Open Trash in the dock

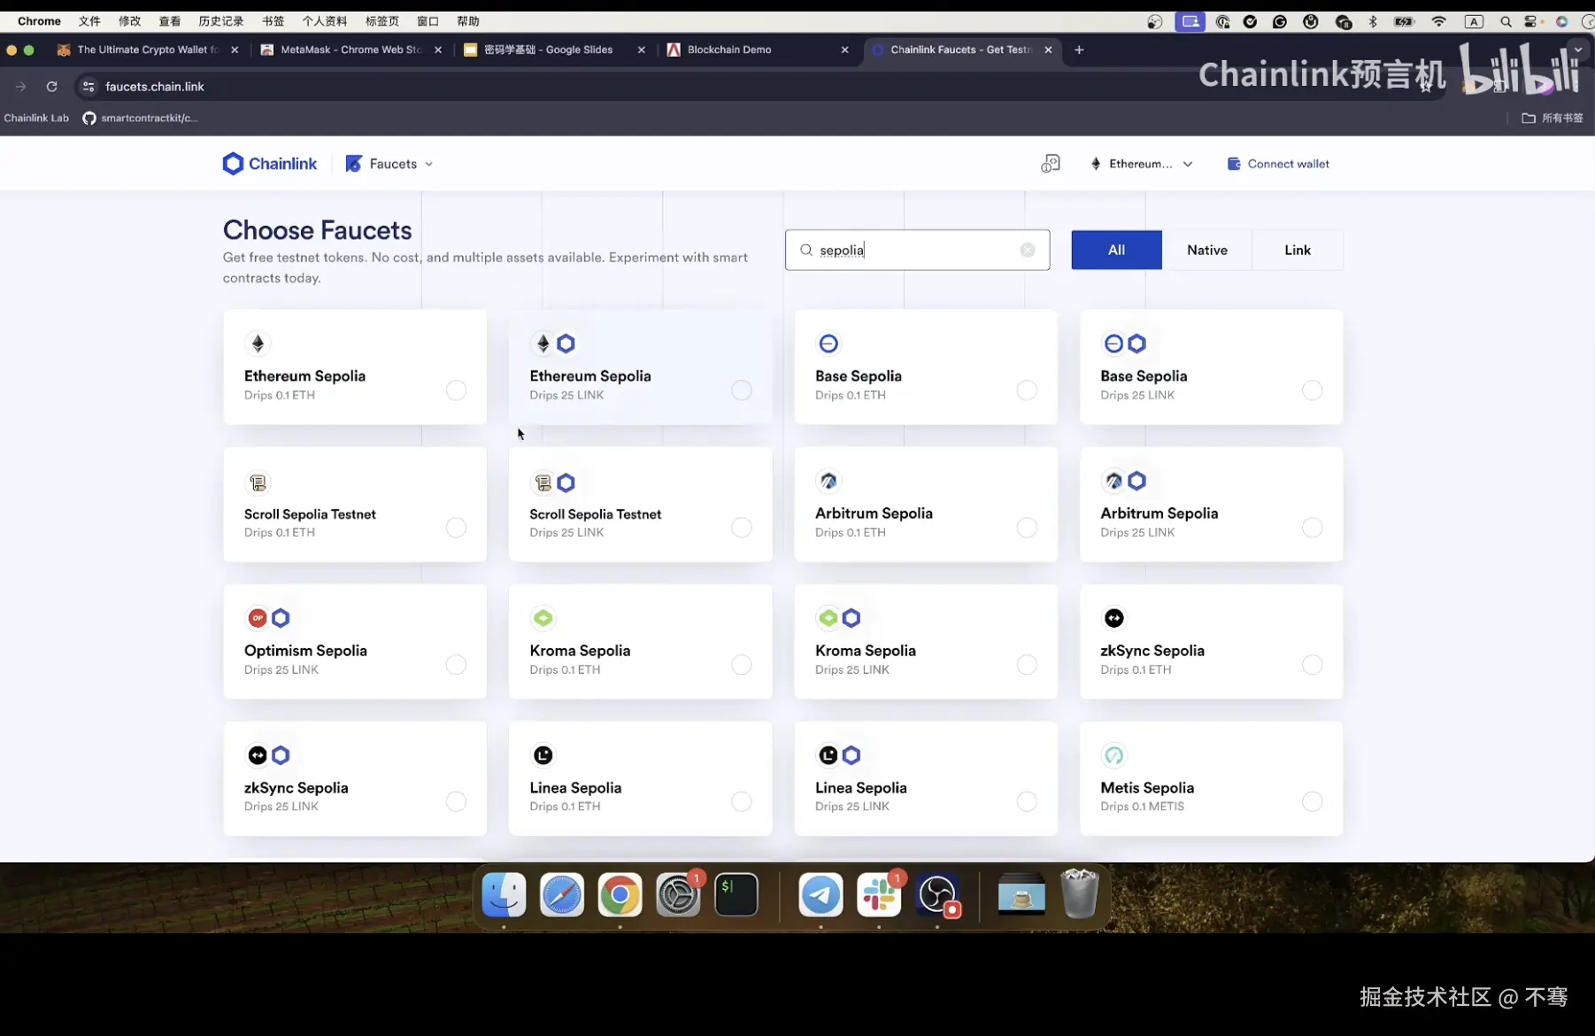pos(1080,895)
